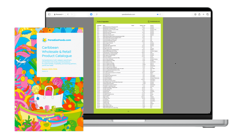Open the Share menu
The image size is (242, 136).
tap(199, 14)
